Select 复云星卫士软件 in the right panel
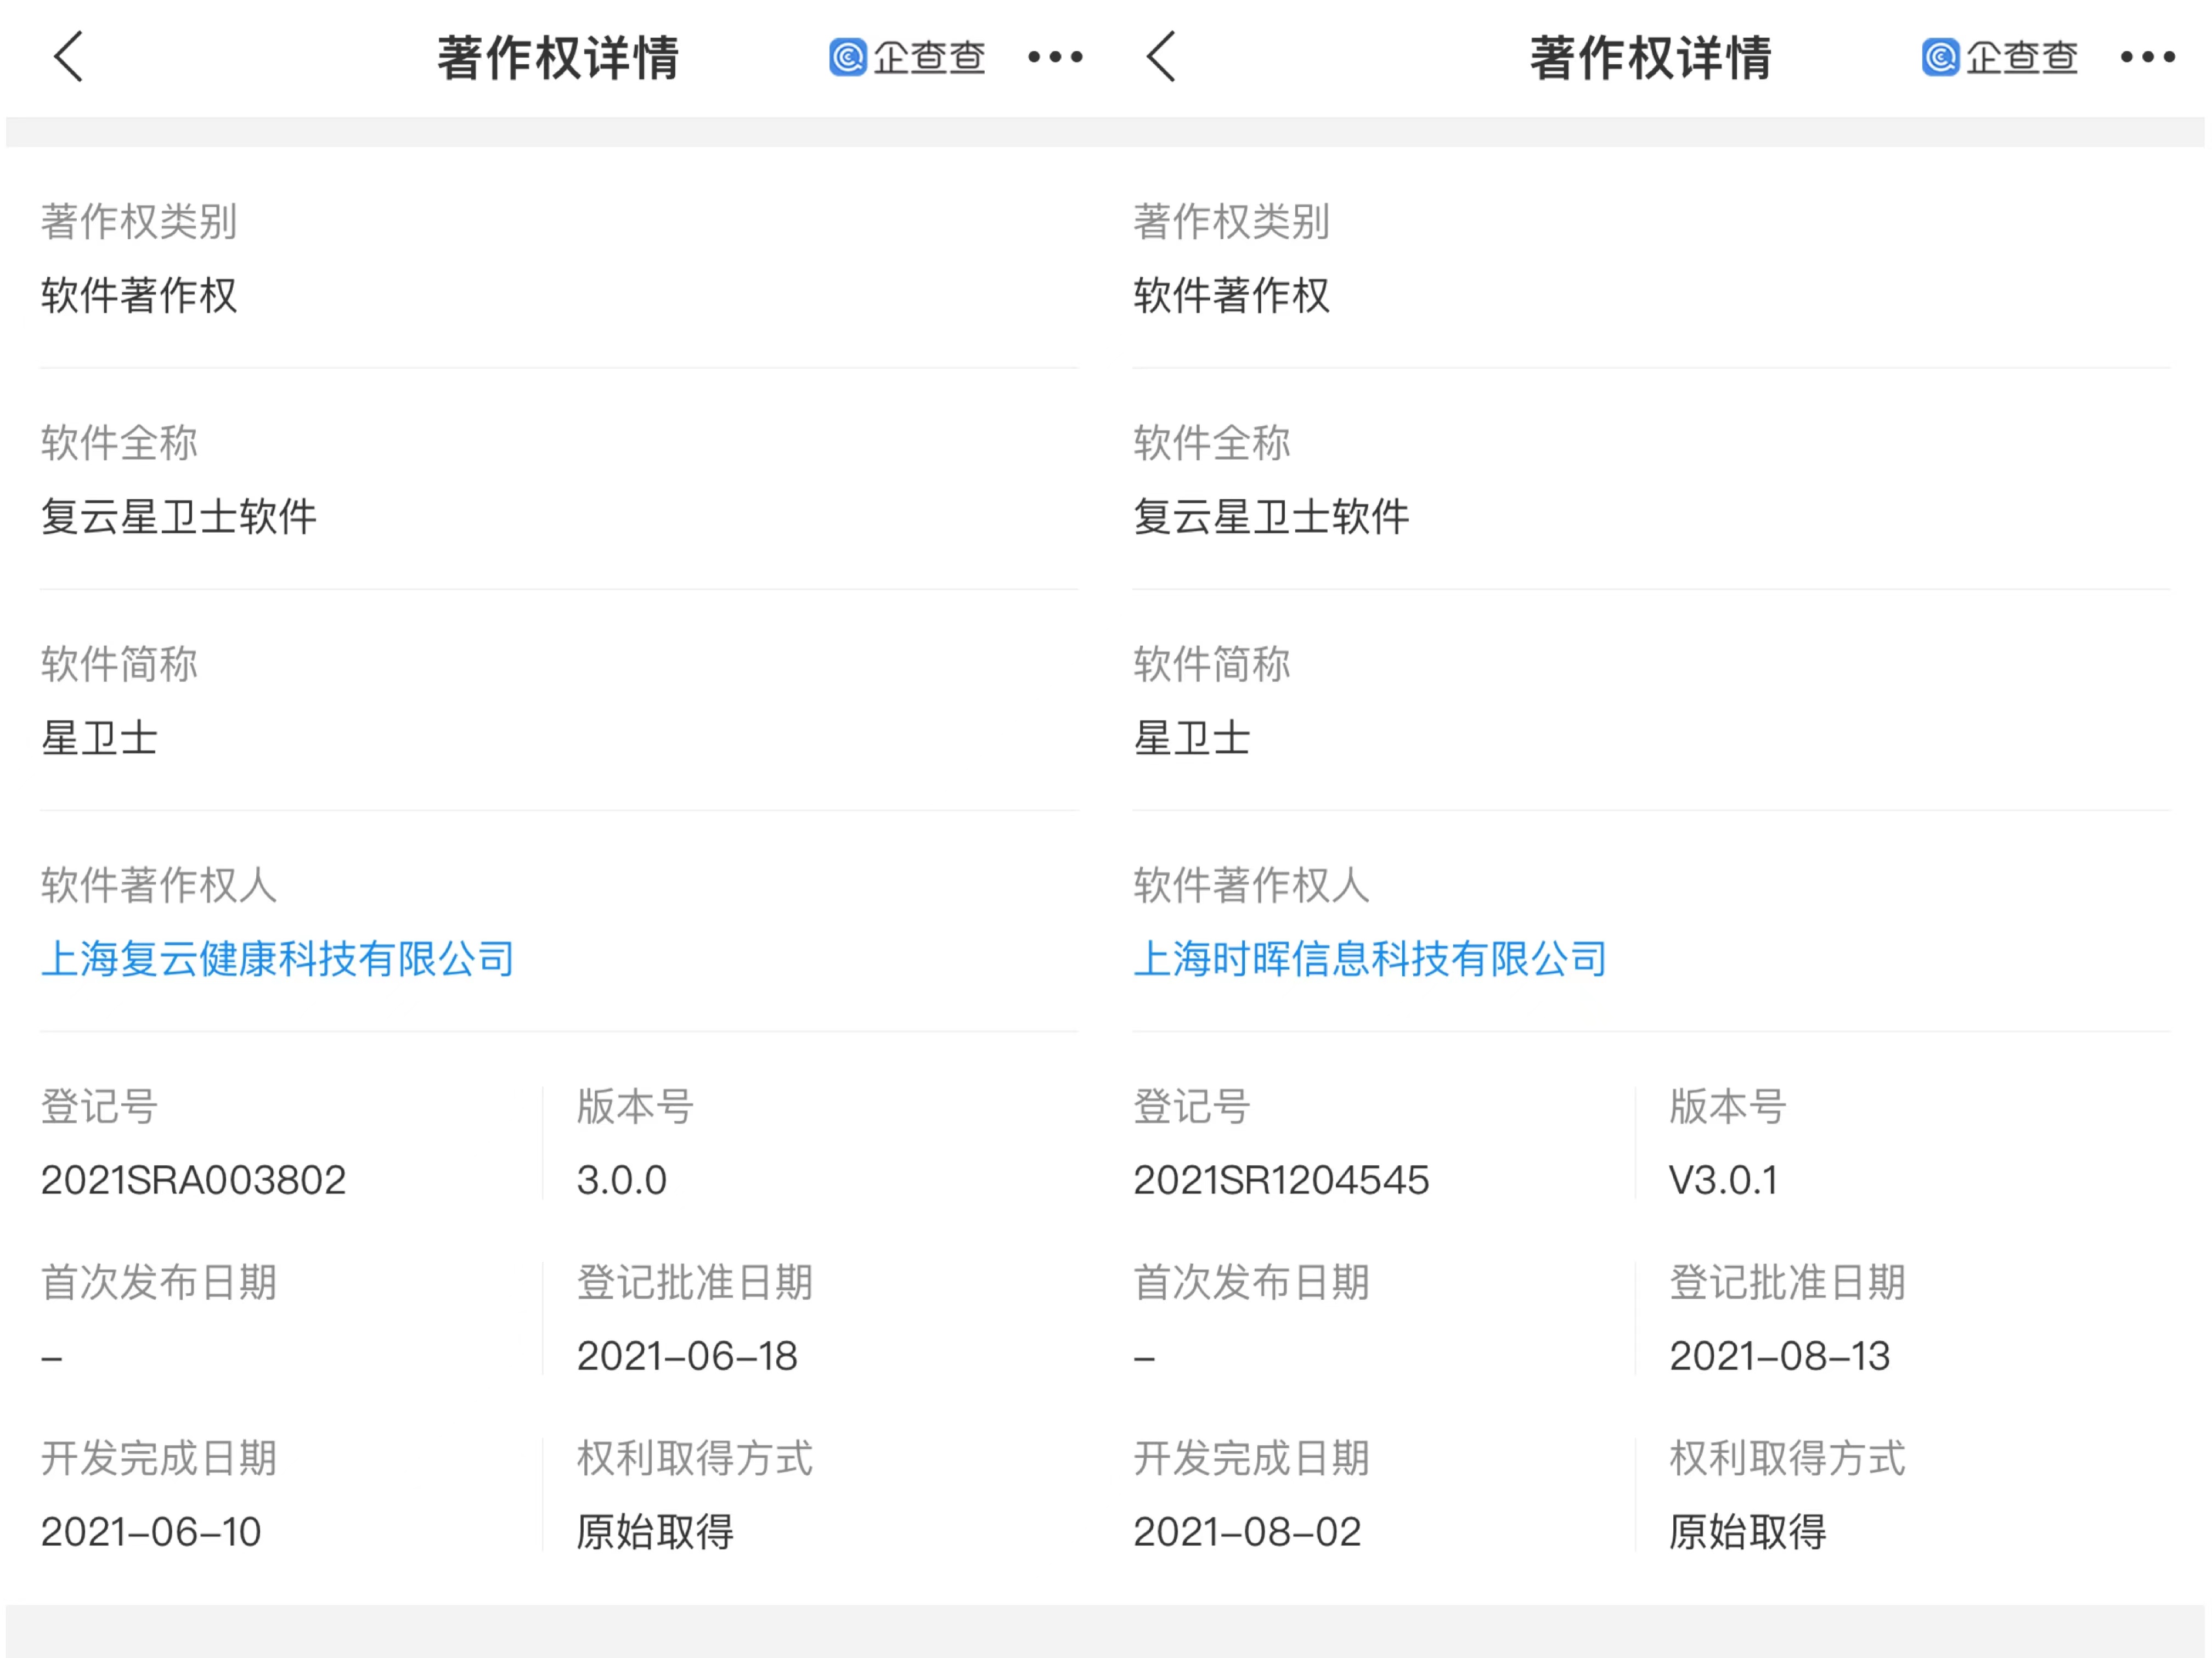Screen dimensions: 2212x1658 coord(1271,517)
